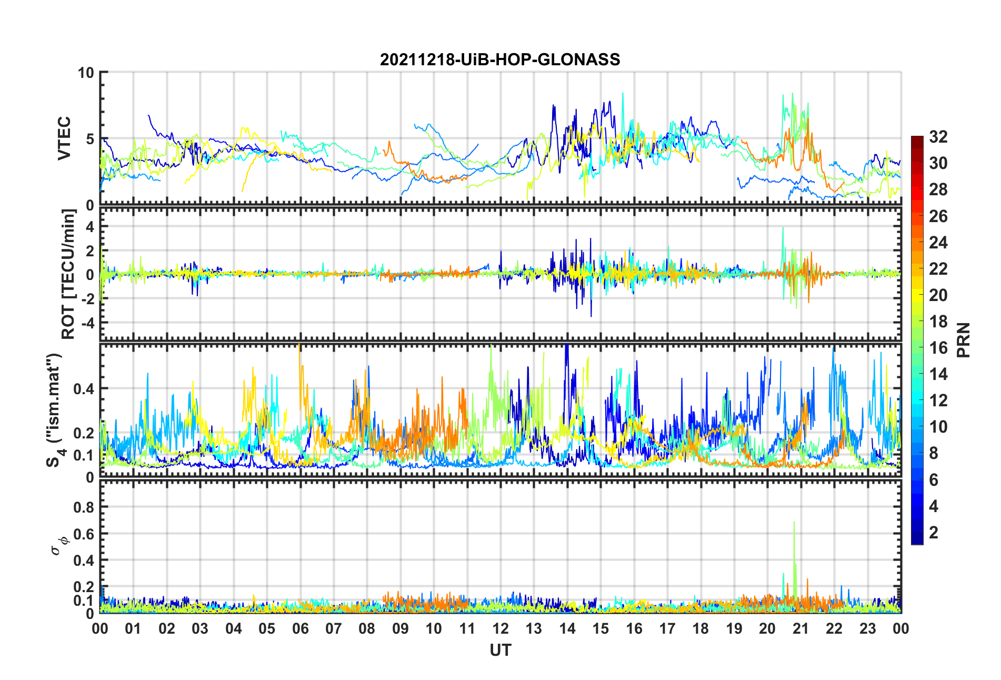Click the x-axis hour tick label 17

click(667, 628)
